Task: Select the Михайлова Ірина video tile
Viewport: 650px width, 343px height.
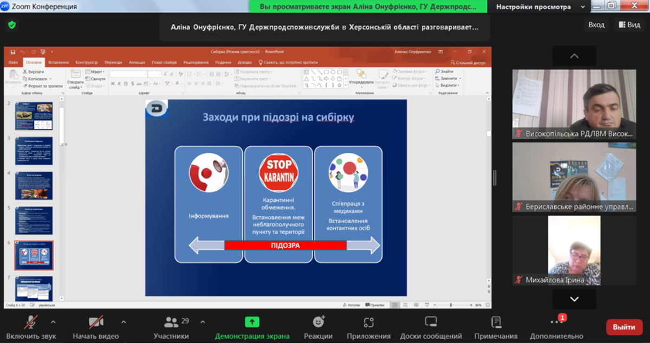Action: click(574, 249)
